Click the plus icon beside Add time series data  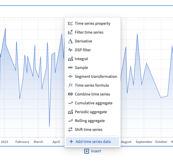71,141
